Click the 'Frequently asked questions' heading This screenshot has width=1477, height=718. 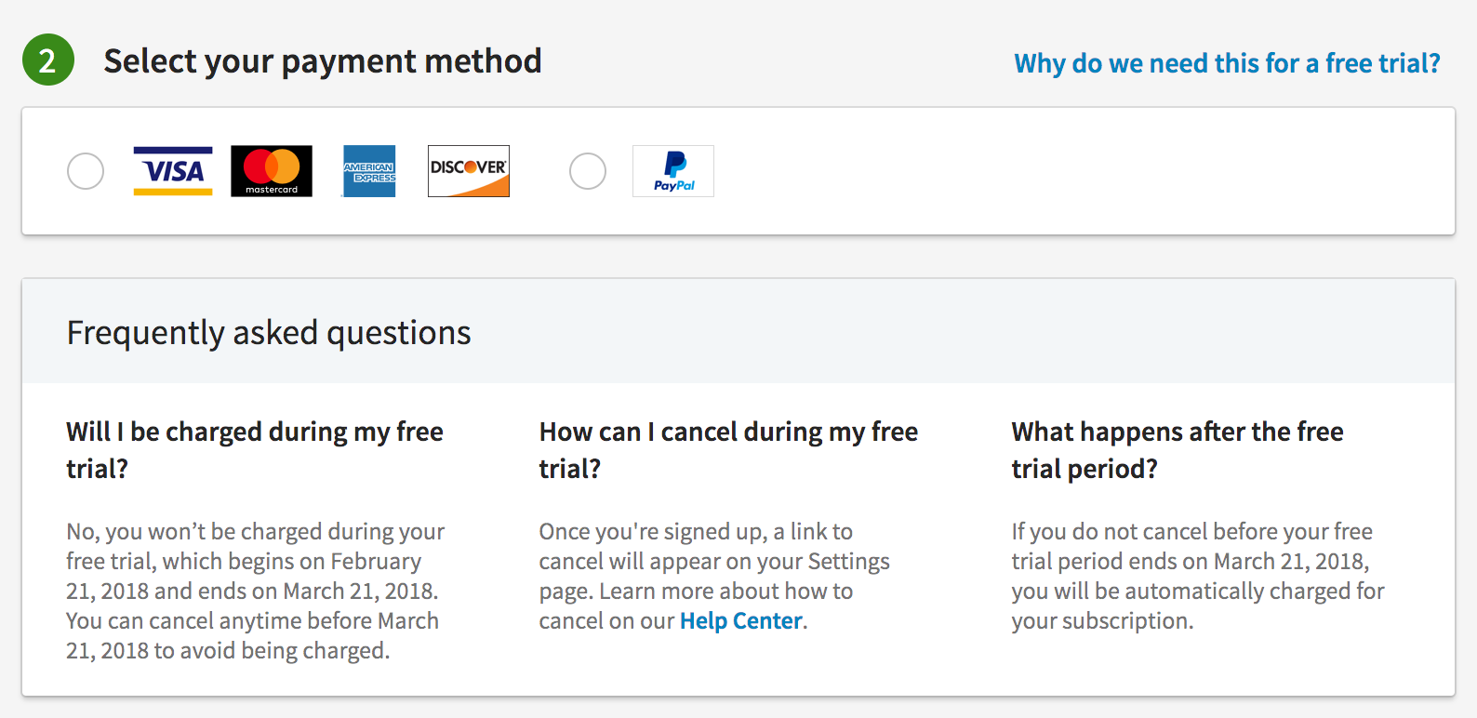click(269, 333)
